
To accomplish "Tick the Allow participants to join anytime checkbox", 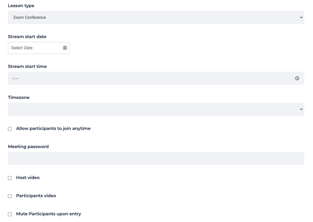I will [10, 129].
